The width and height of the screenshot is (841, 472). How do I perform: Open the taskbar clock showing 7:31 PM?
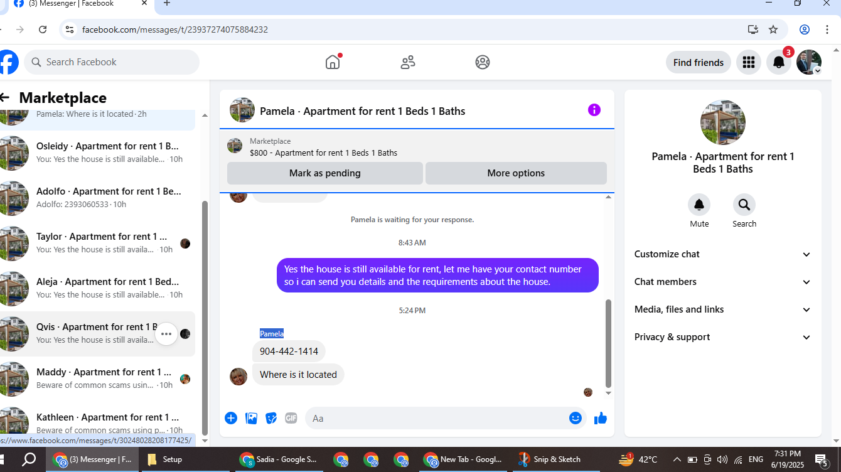[787, 459]
